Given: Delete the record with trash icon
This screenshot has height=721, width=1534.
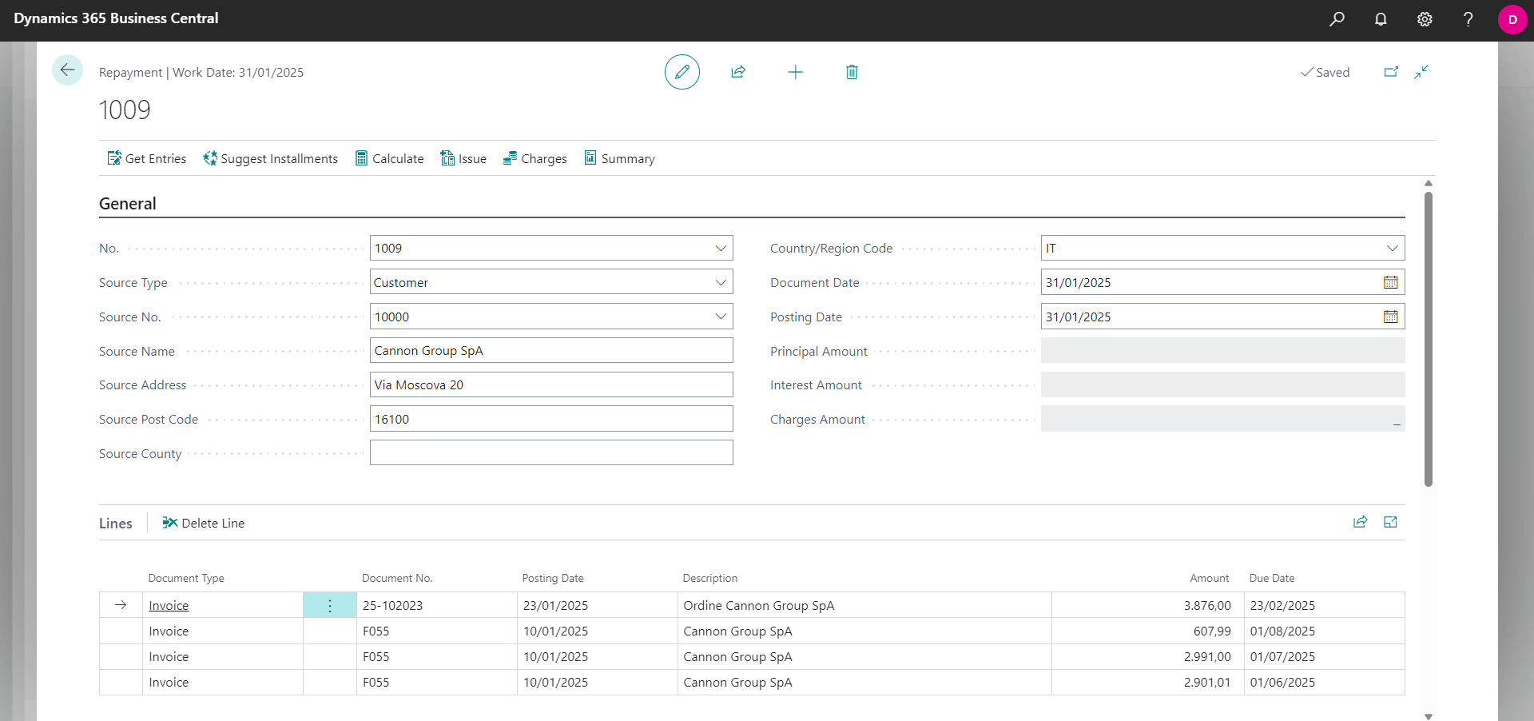Looking at the screenshot, I should tap(852, 72).
